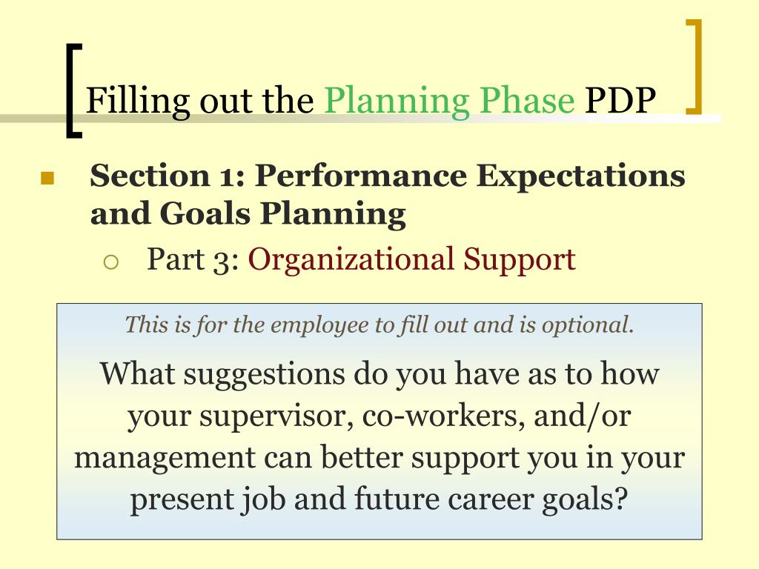759x569 pixels.
Task: Click the 'your supervisor, co-workers, and/or' line
Action: pos(379,416)
